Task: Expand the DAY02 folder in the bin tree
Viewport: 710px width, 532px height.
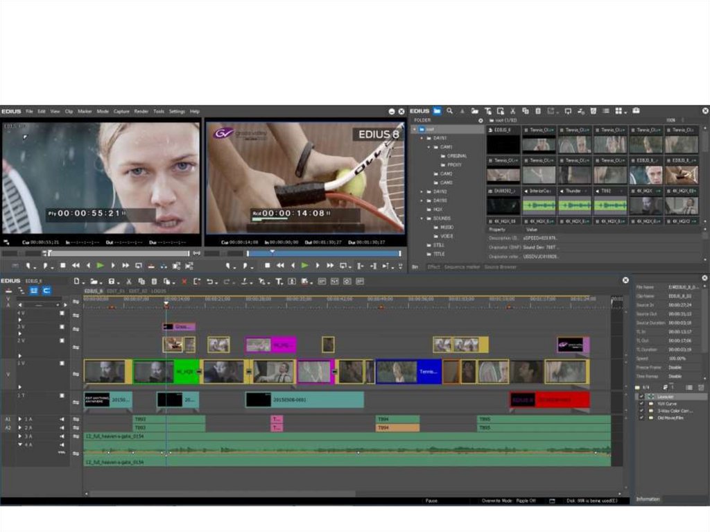Action: coord(422,191)
